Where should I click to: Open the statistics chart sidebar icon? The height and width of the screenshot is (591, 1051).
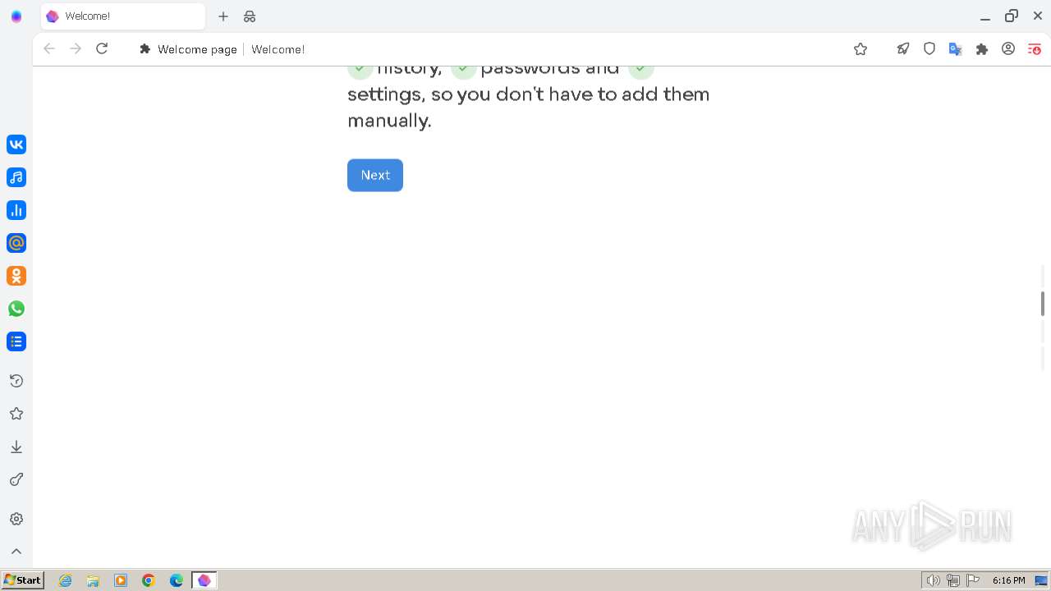16,210
